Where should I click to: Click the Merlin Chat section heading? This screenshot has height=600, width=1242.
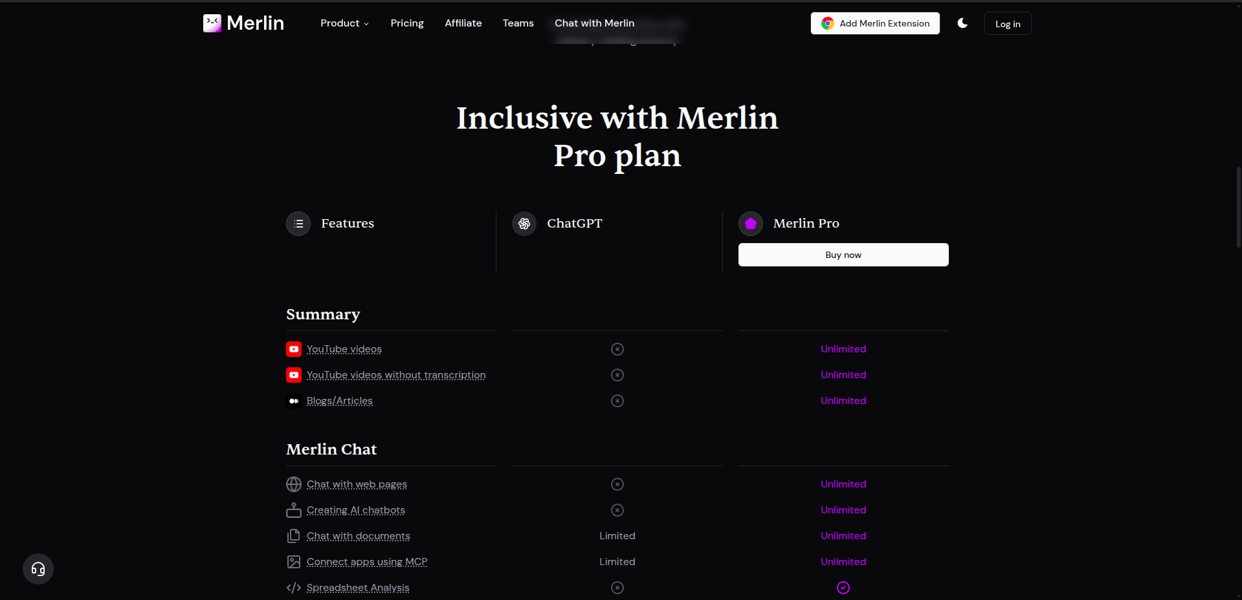(x=331, y=449)
